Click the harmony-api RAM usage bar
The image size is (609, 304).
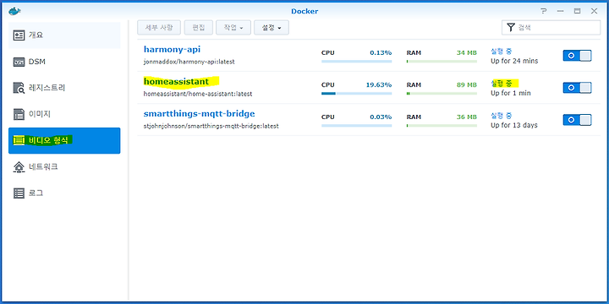coord(442,62)
